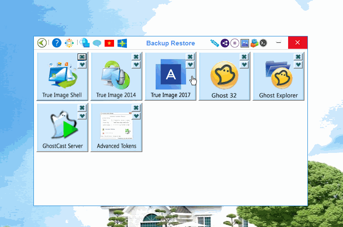Minimize the Backup Restore window
Viewport: 343px width, 227px height.
pos(278,42)
